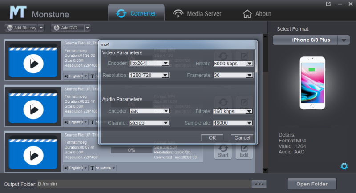Click the Start icon on third video
356x193 pixels.
click(x=223, y=150)
